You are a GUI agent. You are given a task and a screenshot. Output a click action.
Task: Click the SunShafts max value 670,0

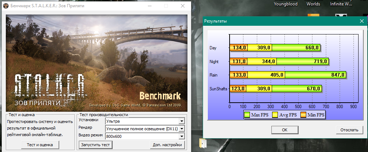(x=313, y=89)
